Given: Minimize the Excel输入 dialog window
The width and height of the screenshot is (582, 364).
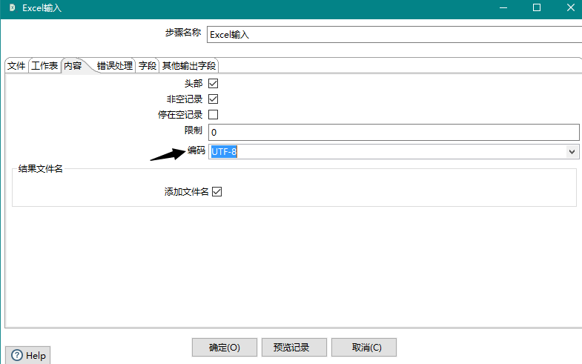Looking at the screenshot, I should 503,8.
